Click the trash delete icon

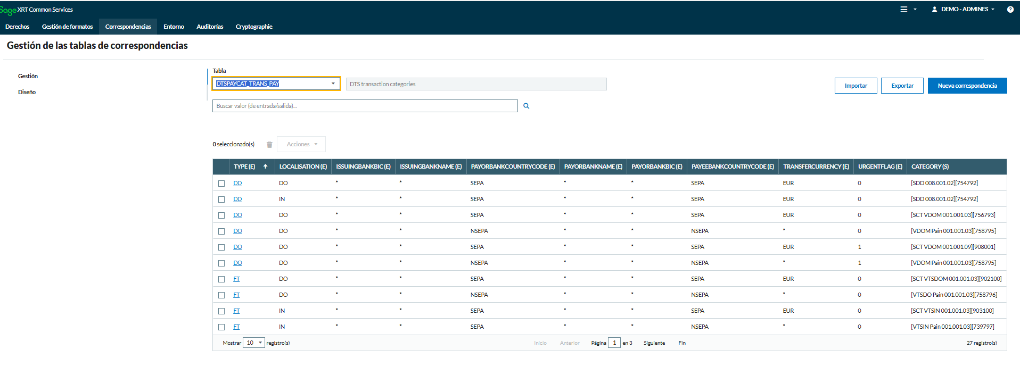pos(269,145)
